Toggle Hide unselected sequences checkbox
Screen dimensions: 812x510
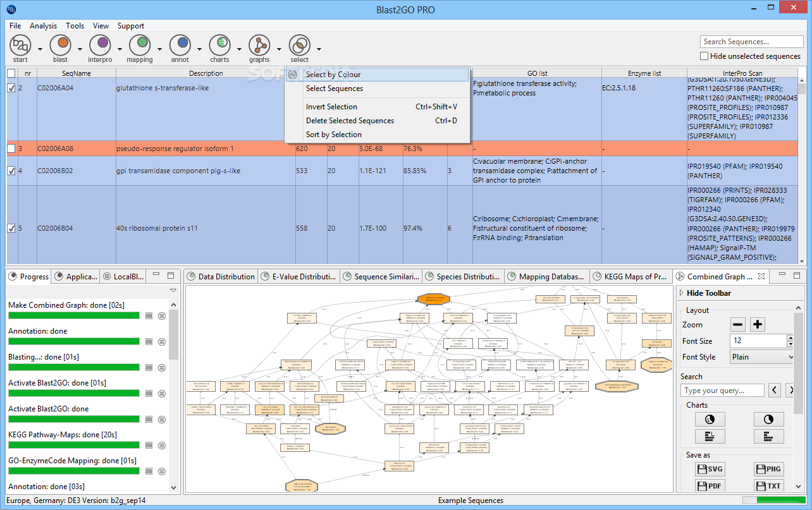click(704, 56)
